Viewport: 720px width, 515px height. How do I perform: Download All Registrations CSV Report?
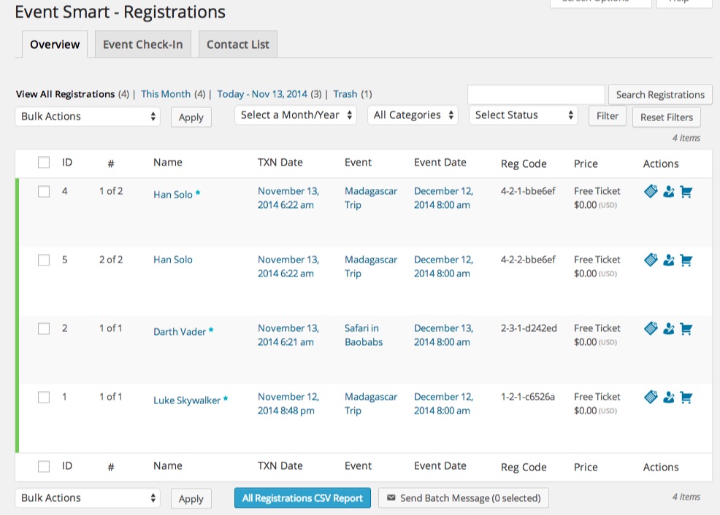point(302,498)
